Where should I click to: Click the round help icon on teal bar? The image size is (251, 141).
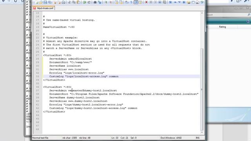click(248, 21)
